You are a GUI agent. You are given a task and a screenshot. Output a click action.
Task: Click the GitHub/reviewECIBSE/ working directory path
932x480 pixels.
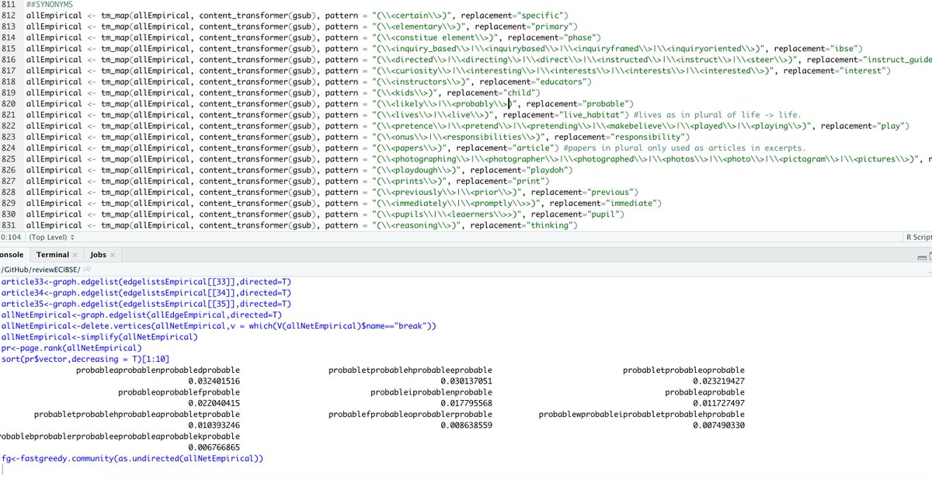[40, 269]
